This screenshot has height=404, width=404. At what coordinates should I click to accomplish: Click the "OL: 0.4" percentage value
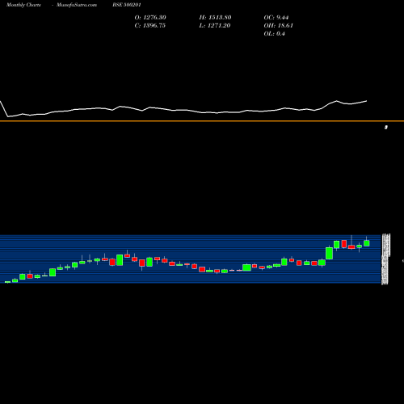(274, 34)
